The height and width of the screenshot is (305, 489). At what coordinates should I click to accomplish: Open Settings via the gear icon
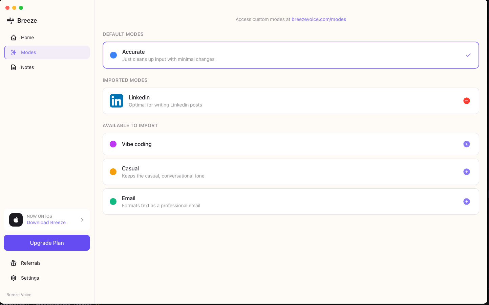(x=13, y=278)
